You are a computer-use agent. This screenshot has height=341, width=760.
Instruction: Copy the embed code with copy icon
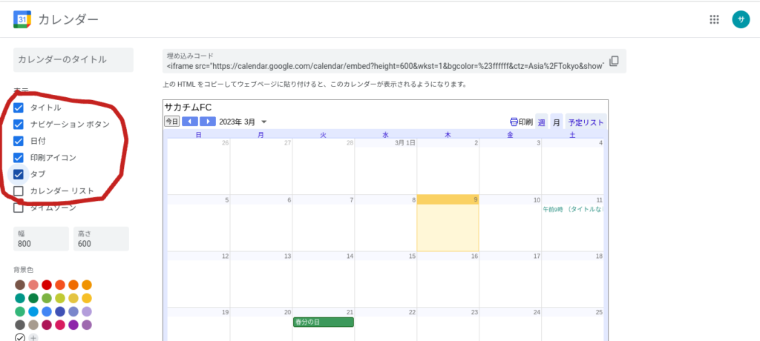pos(614,62)
